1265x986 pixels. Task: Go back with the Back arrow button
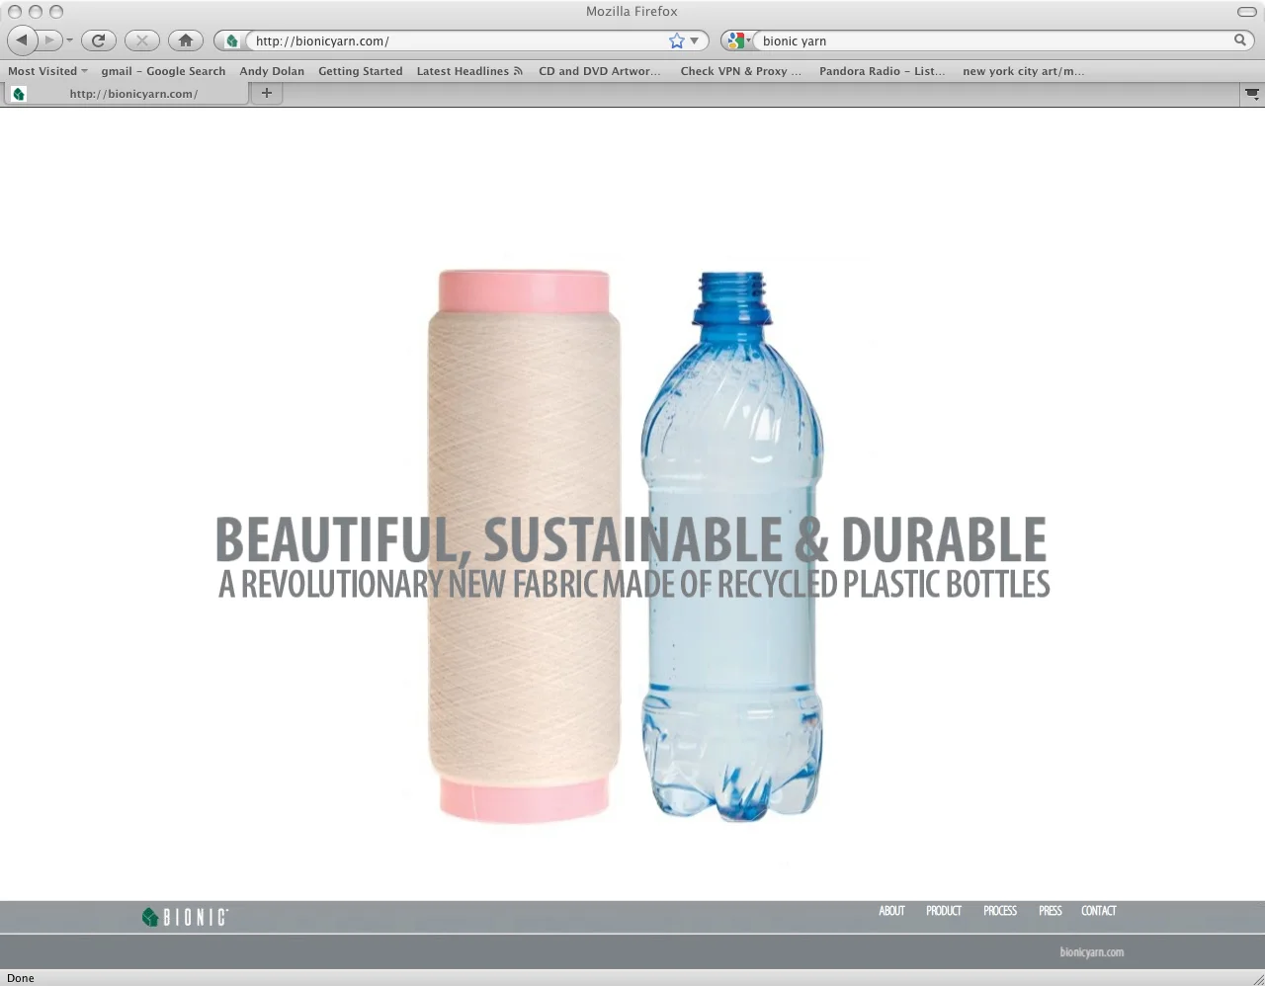(22, 41)
